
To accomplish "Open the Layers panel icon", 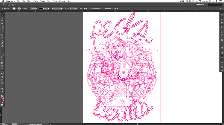I will point(222,40).
